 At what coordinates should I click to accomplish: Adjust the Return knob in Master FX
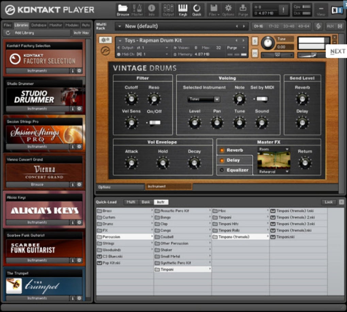coord(305,163)
